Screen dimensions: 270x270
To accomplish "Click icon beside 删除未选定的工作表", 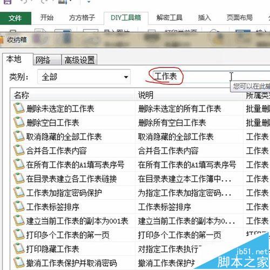I will point(19,108).
